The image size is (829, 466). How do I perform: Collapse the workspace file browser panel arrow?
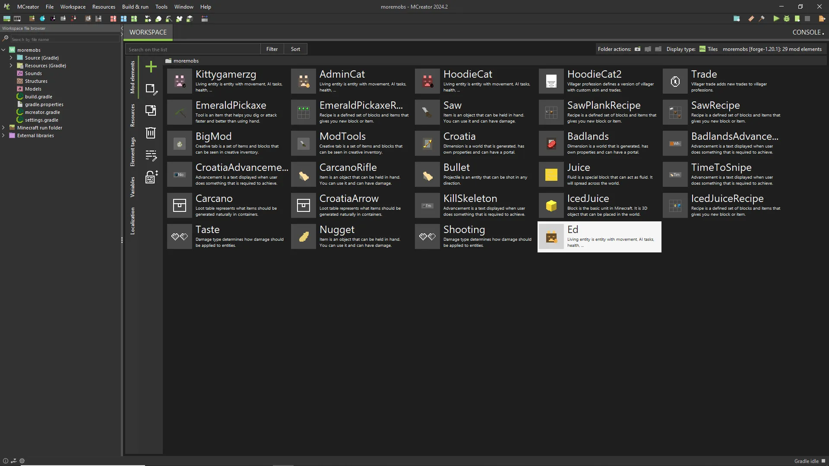pyautogui.click(x=122, y=28)
